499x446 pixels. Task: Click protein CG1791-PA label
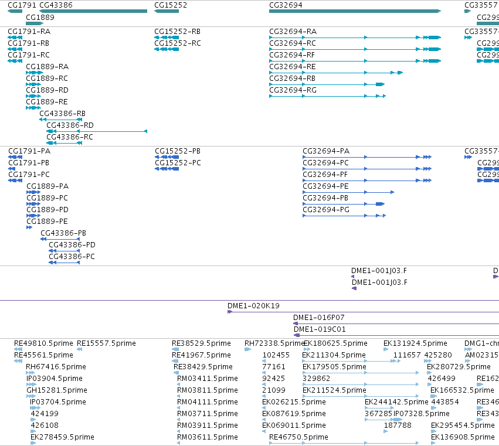tap(29, 151)
